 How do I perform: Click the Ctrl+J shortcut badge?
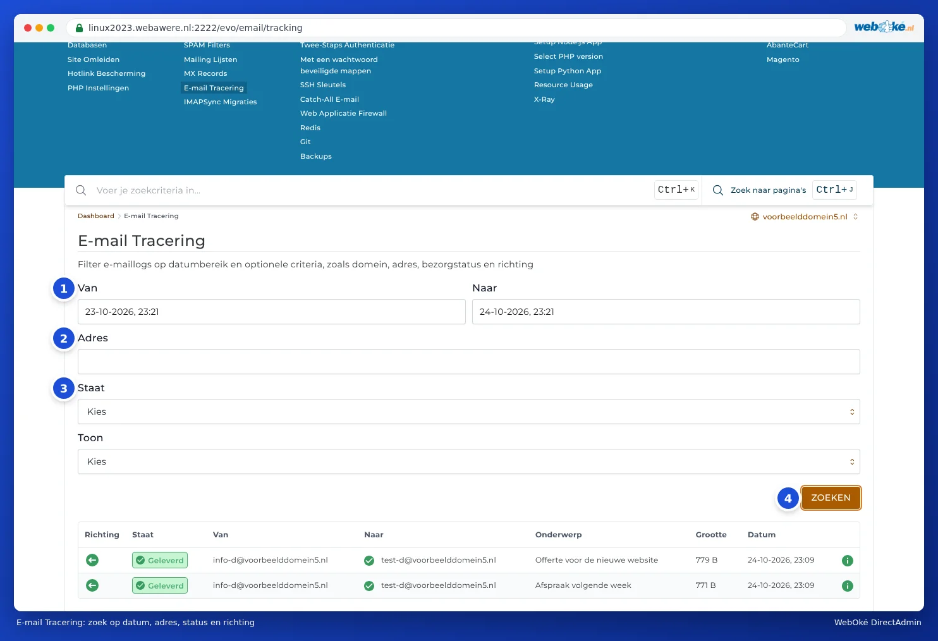point(834,190)
